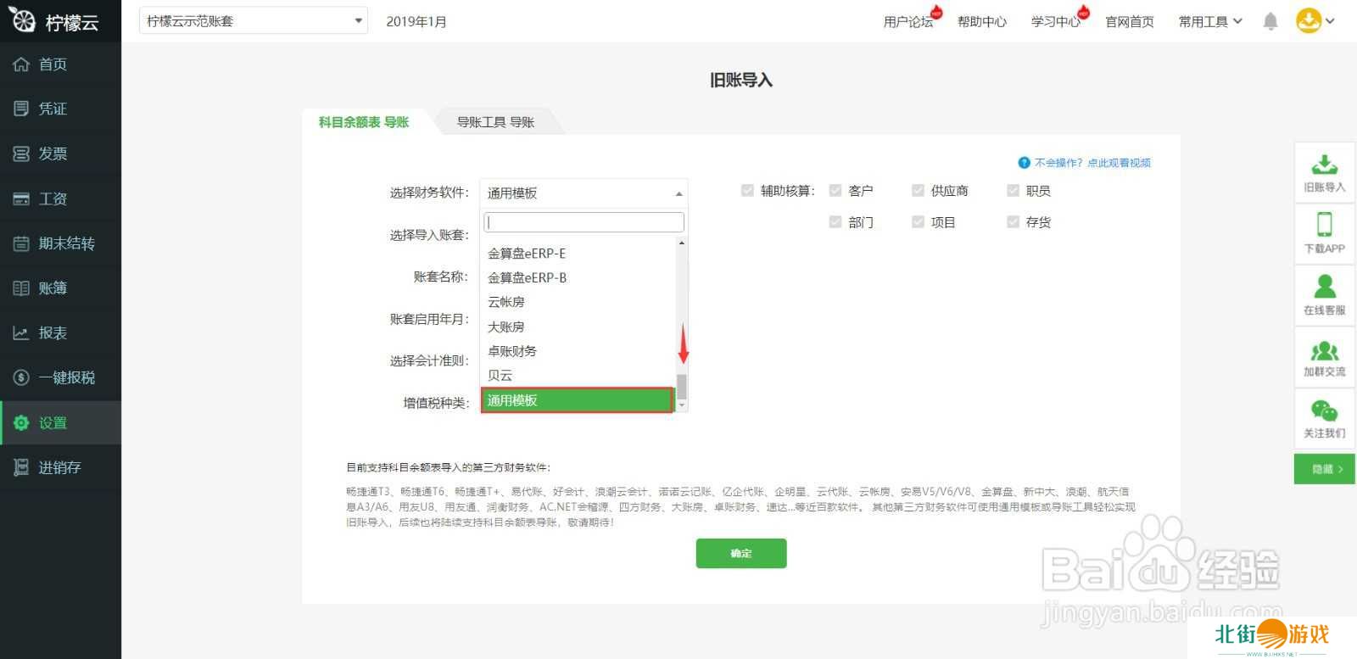Open 一键报税 in the sidebar
Image resolution: width=1357 pixels, height=659 pixels.
point(66,377)
